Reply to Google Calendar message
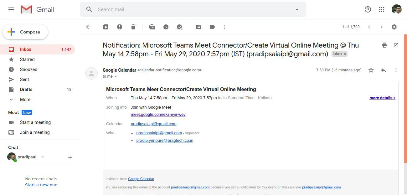Image resolution: width=407 pixels, height=195 pixels. coord(384,70)
